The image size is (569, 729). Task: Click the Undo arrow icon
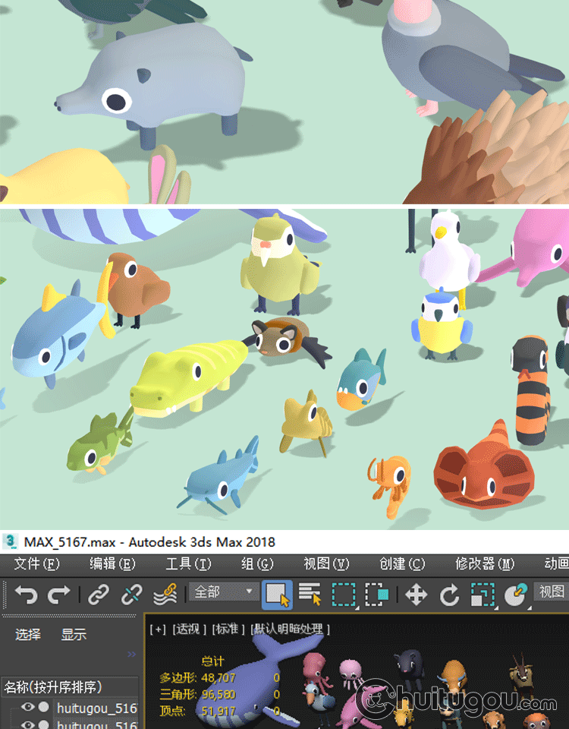coord(26,595)
